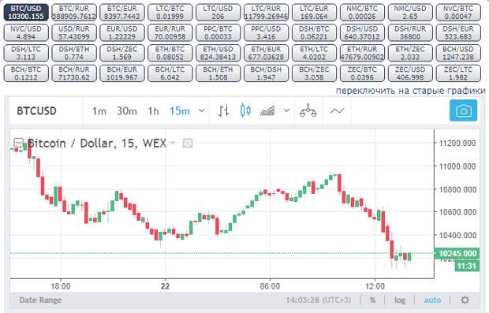489x313 pixels.
Task: Click the compare symbols balance icon
Action: (x=308, y=110)
